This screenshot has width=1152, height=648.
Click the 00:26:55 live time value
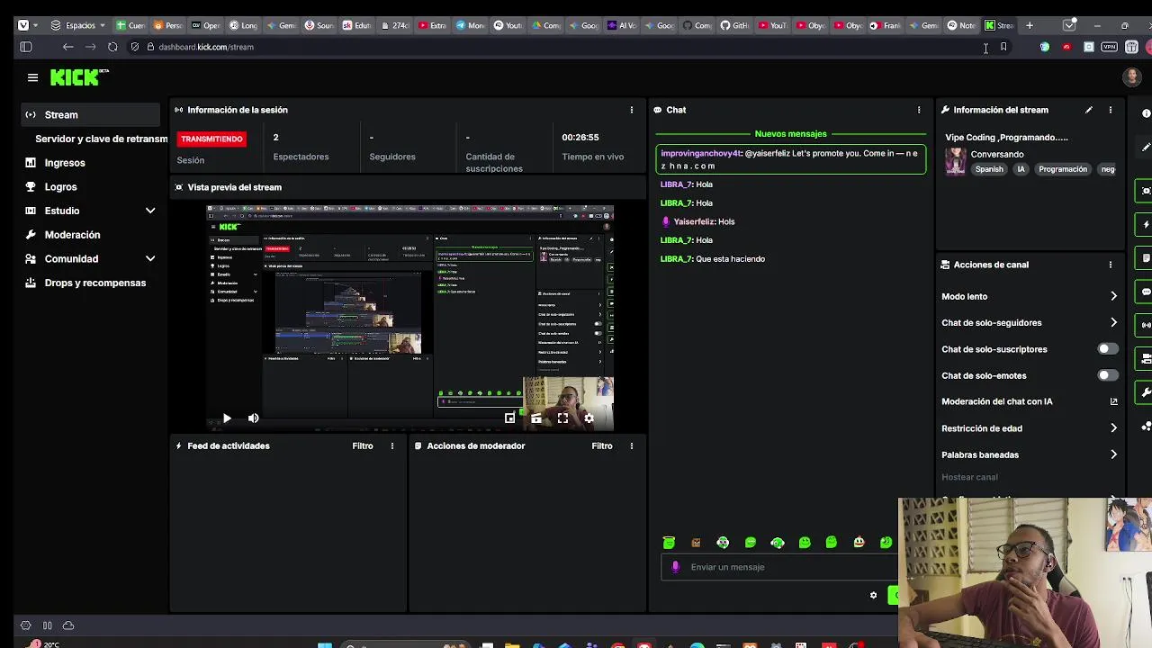pyautogui.click(x=580, y=137)
